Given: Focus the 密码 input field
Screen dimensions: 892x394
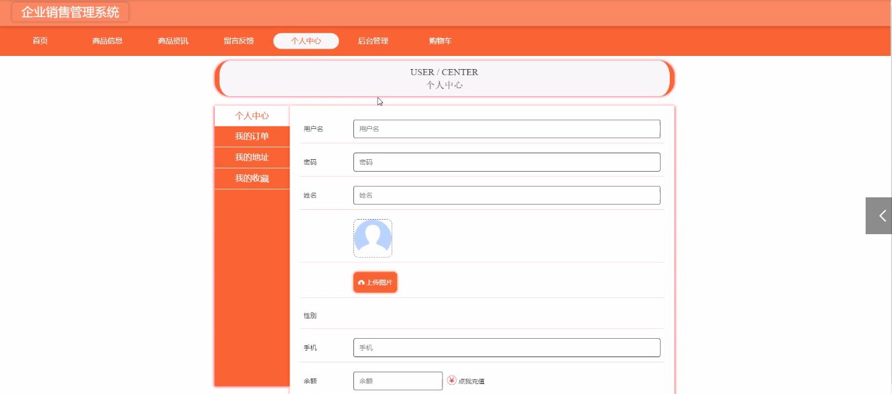Looking at the screenshot, I should tap(506, 162).
